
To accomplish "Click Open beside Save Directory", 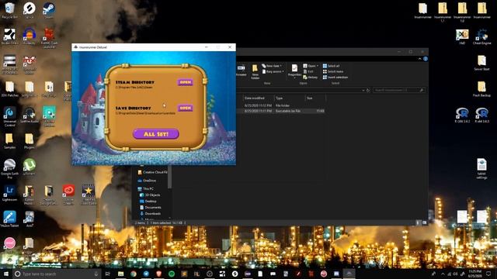I will click(x=185, y=108).
